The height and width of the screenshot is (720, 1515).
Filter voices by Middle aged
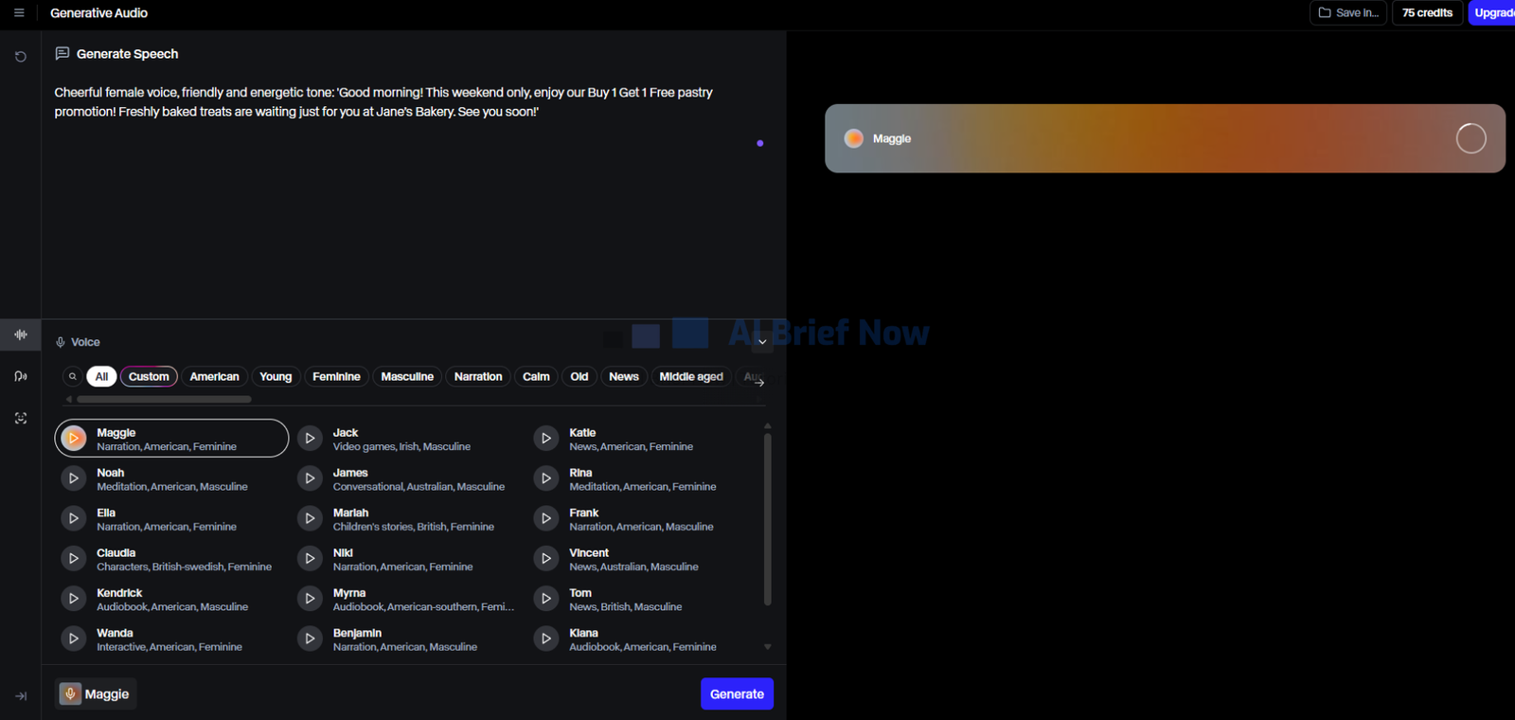tap(691, 376)
